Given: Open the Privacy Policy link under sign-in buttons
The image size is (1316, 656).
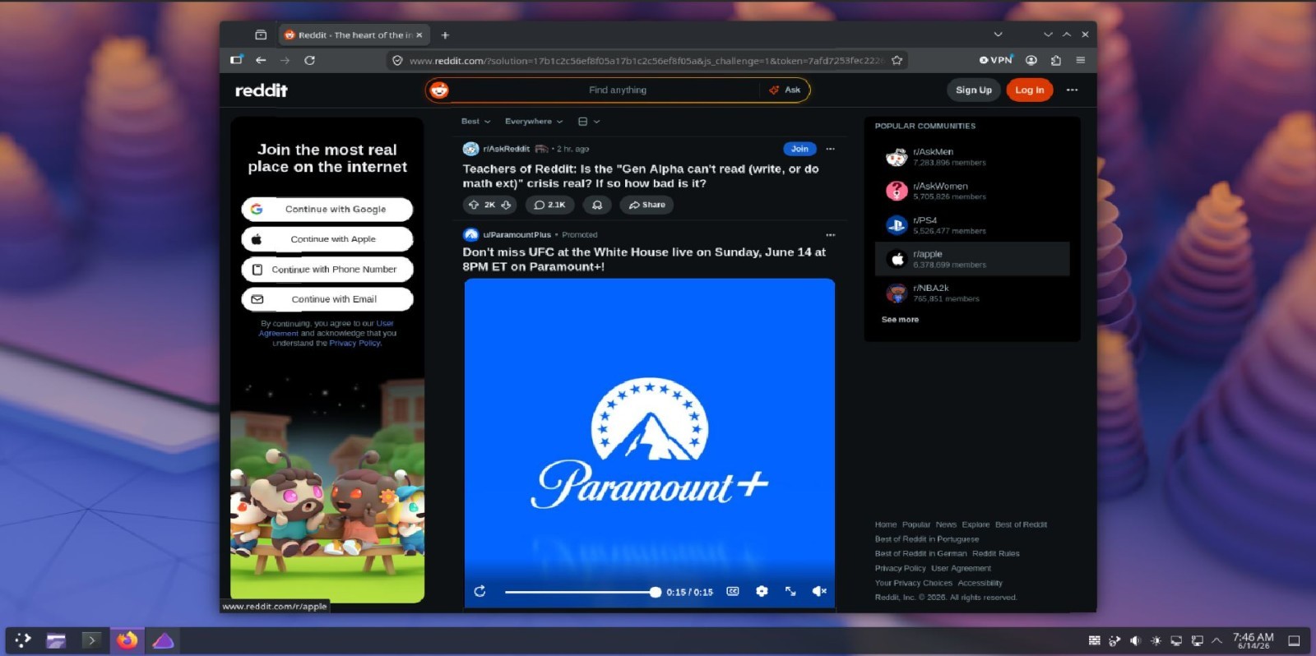Looking at the screenshot, I should pyautogui.click(x=355, y=344).
